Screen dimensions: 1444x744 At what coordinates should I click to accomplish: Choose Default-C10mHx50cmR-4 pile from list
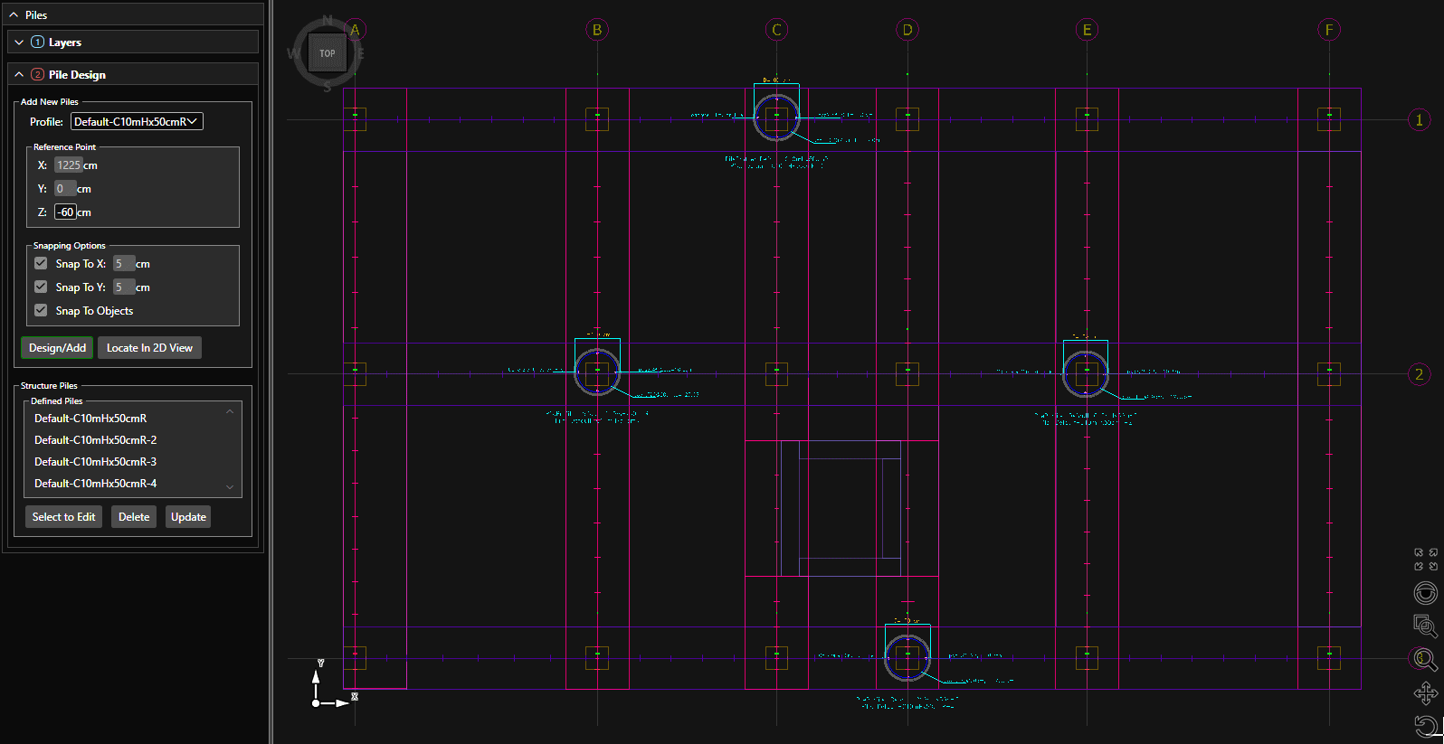(96, 484)
